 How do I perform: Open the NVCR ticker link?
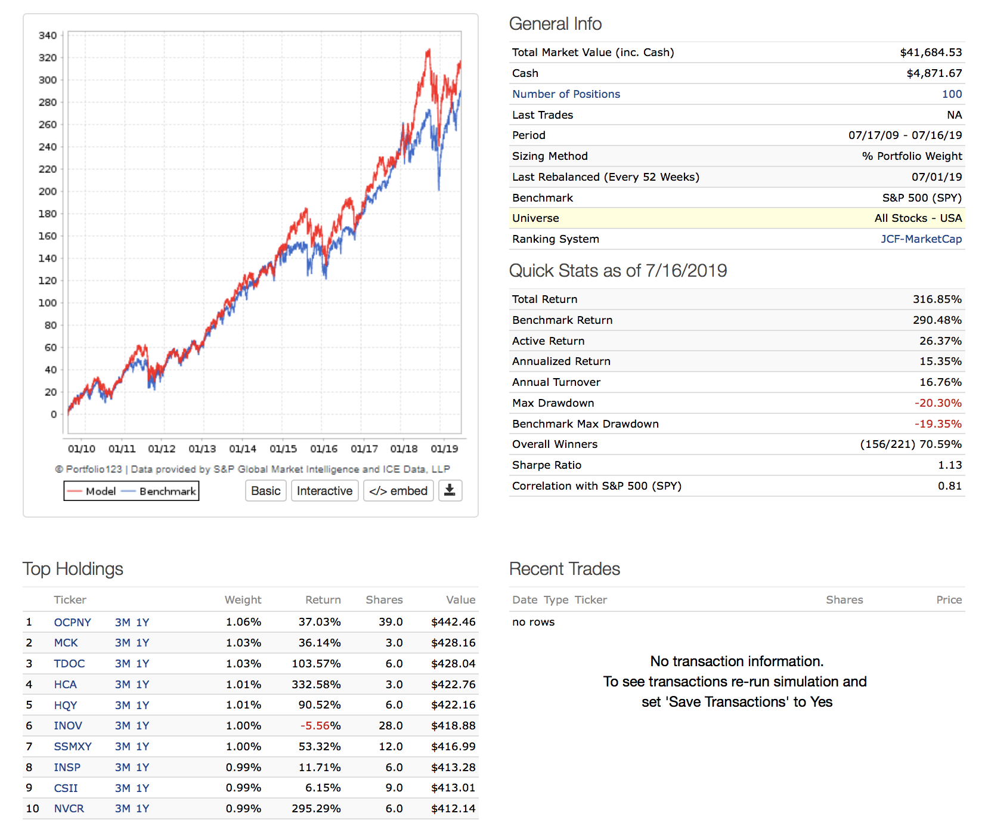click(x=69, y=809)
